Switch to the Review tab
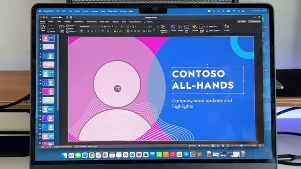301x169 pixels. pyautogui.click(x=115, y=22)
